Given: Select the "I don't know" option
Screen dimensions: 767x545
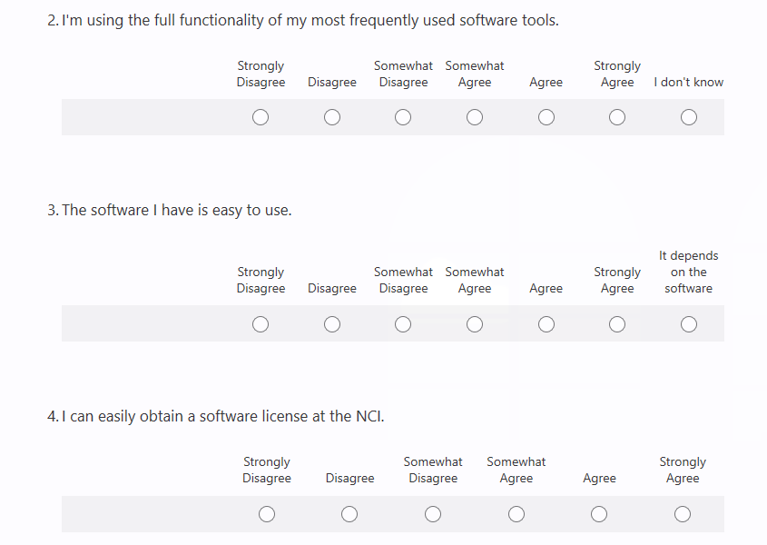Looking at the screenshot, I should click(689, 117).
